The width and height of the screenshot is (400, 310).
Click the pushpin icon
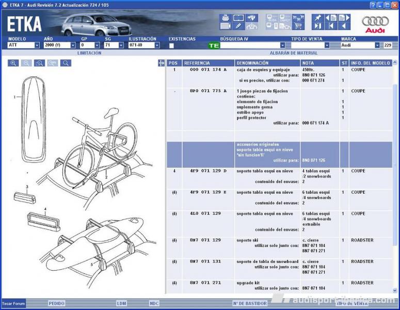318,18
